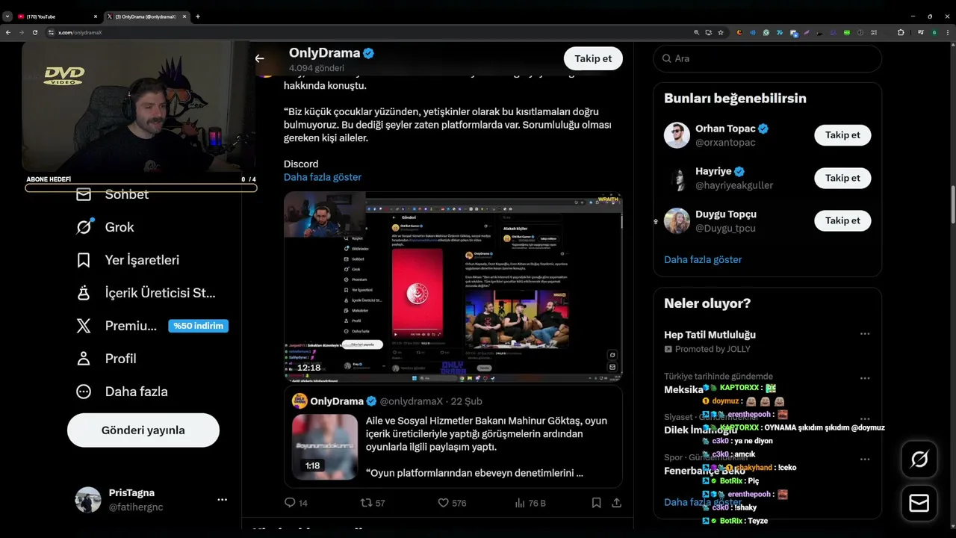Open the floating Grok button at right
956x538 pixels.
919,460
